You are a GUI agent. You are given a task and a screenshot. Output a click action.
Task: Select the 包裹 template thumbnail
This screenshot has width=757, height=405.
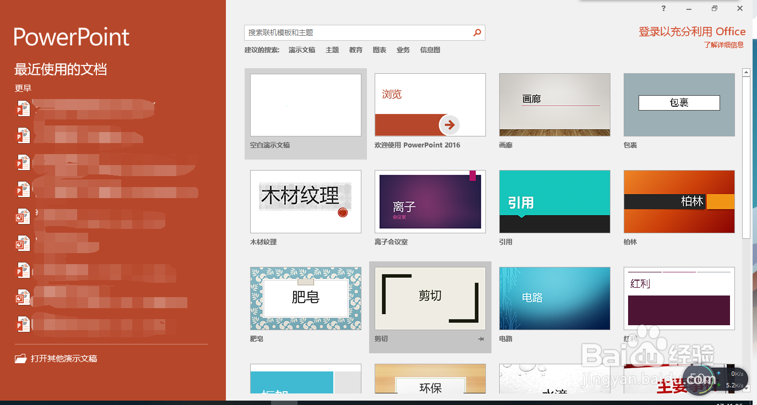click(x=679, y=105)
